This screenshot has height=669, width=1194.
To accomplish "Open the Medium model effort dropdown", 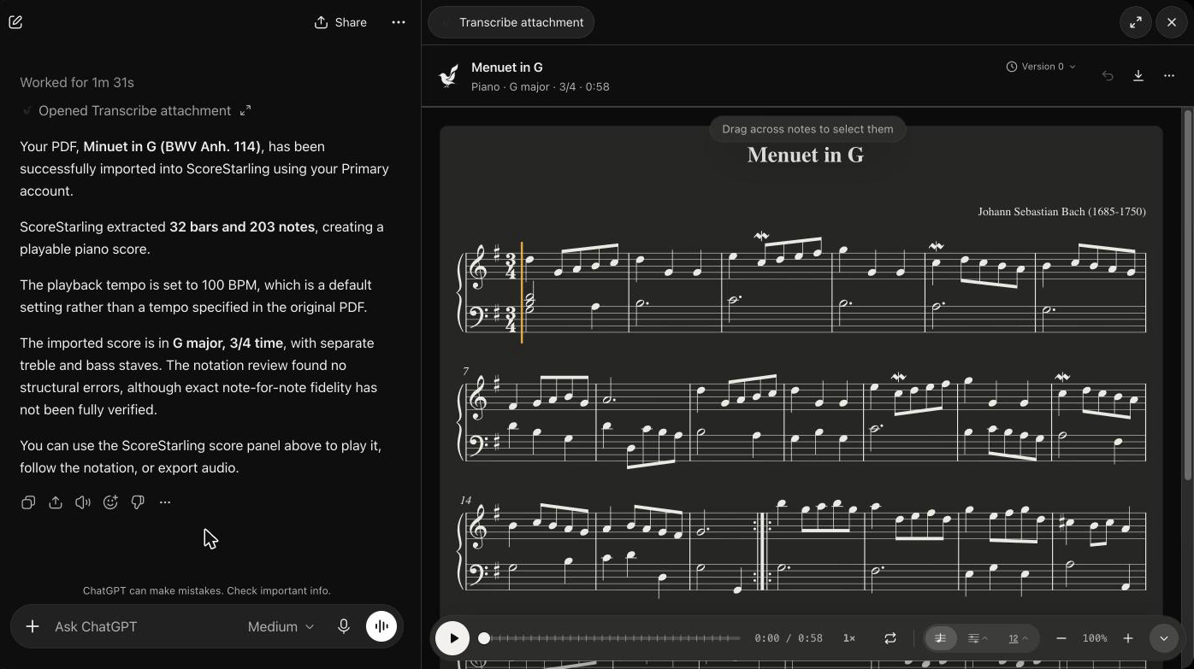I will click(281, 626).
